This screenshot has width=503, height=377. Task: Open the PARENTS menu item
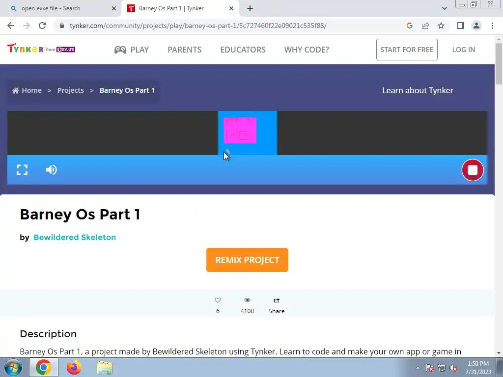[x=185, y=50]
